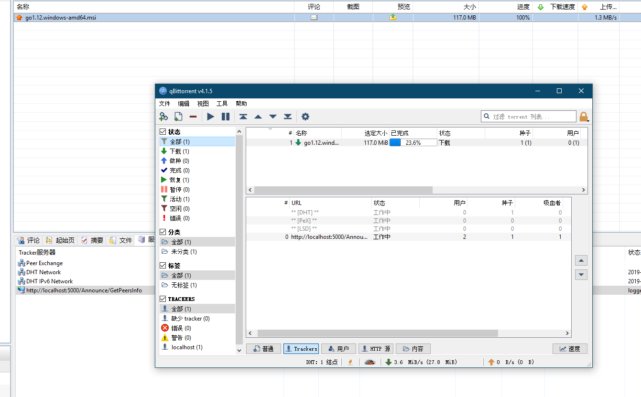This screenshot has width=641, height=397.
Task: Click the orange upload speed arrow icon
Action: click(491, 362)
